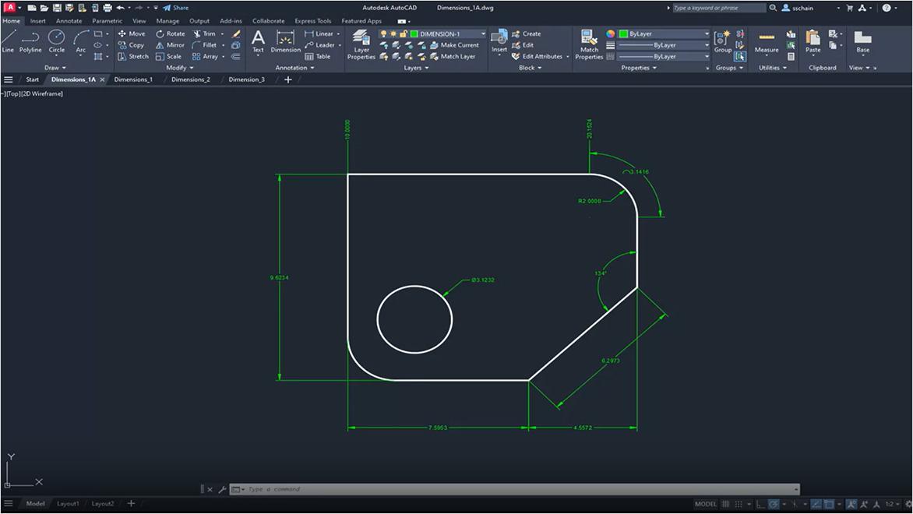Image resolution: width=913 pixels, height=514 pixels.
Task: Select the Polyline tool
Action: [30, 45]
